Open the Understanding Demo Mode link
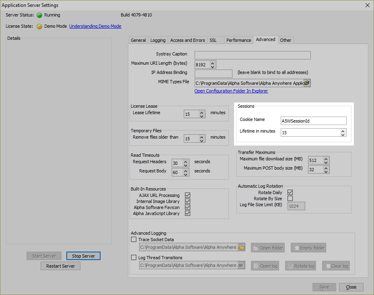 coord(95,26)
